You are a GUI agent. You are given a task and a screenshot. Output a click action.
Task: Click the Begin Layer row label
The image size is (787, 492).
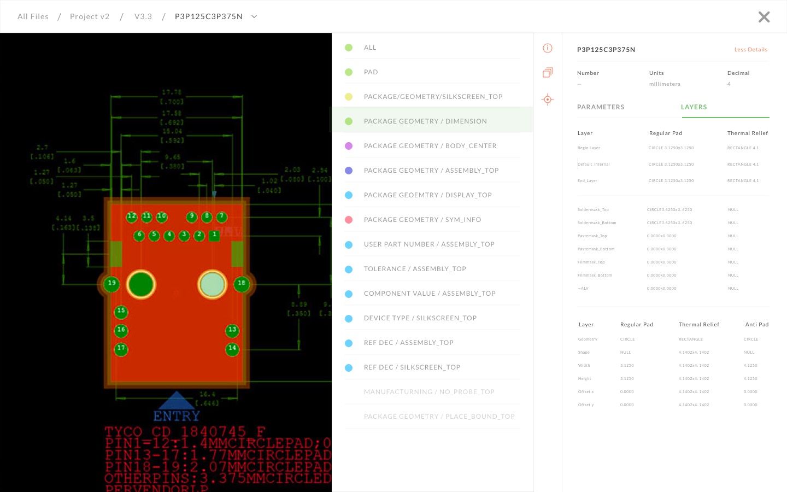pyautogui.click(x=589, y=148)
